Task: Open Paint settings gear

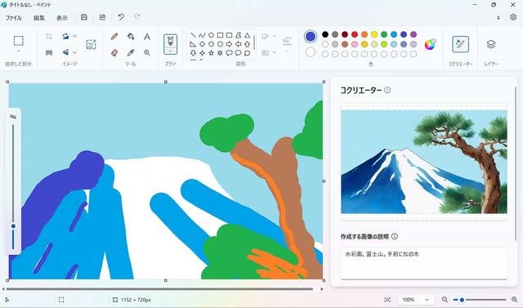Action: (513, 17)
